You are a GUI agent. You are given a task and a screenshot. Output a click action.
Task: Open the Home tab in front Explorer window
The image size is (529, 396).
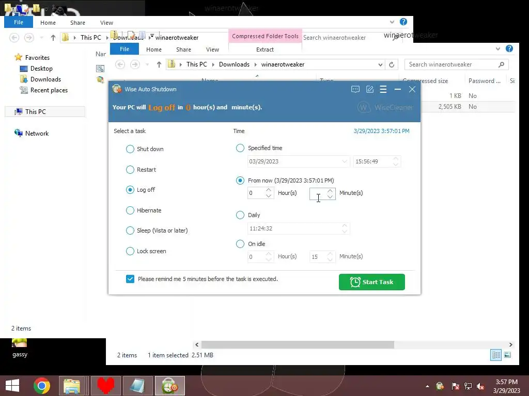click(x=154, y=49)
